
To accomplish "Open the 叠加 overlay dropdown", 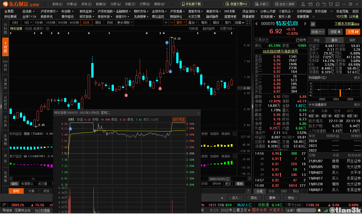I will (x=193, y=23).
